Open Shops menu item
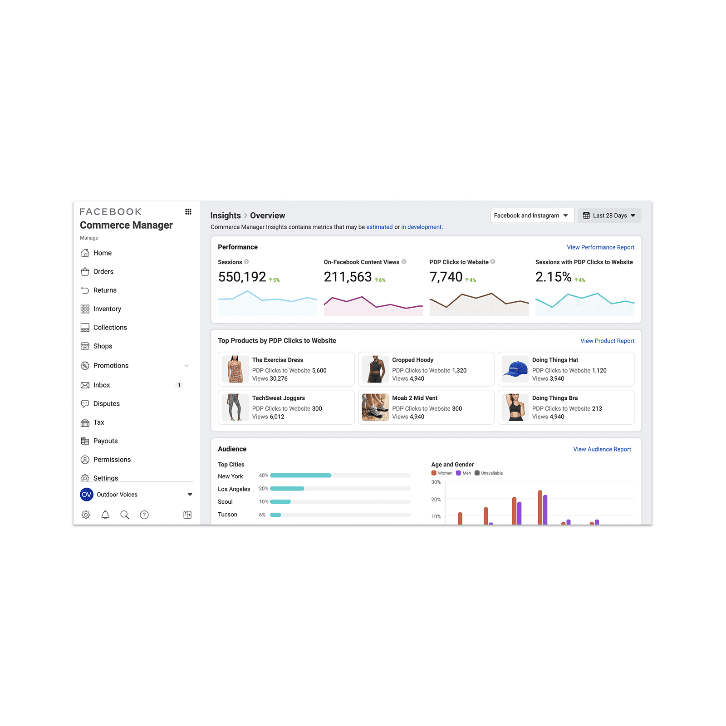 coord(103,346)
